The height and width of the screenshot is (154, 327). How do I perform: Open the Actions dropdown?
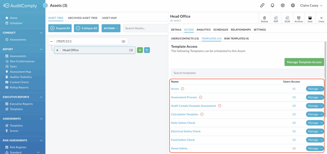click(111, 28)
